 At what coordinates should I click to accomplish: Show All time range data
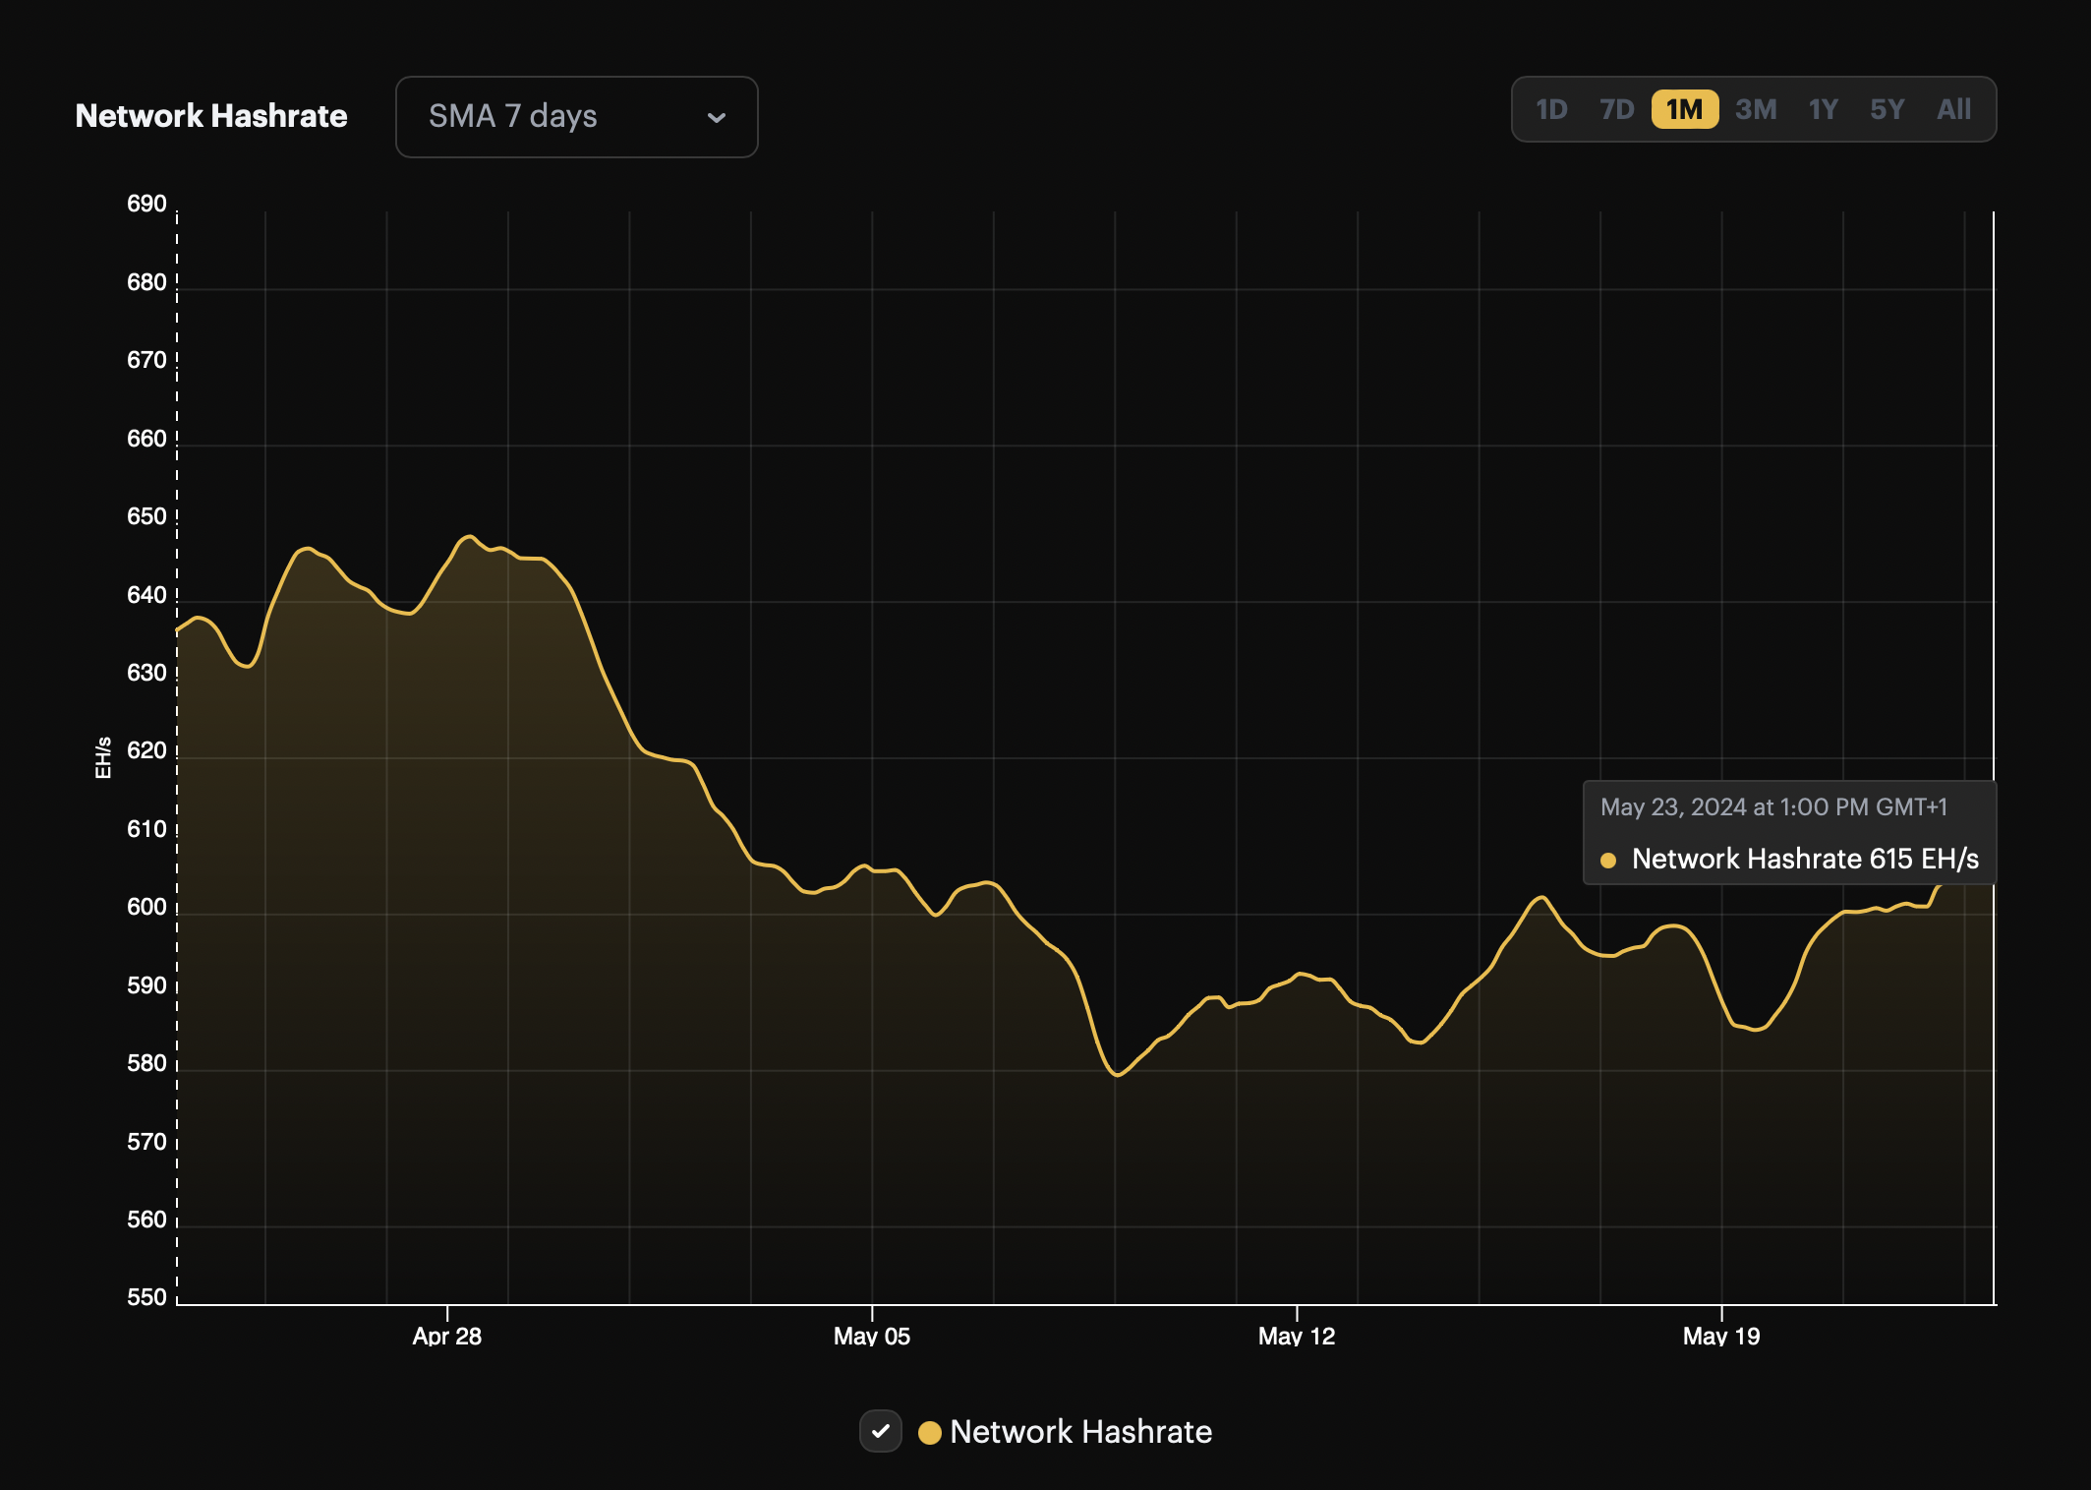1953,109
